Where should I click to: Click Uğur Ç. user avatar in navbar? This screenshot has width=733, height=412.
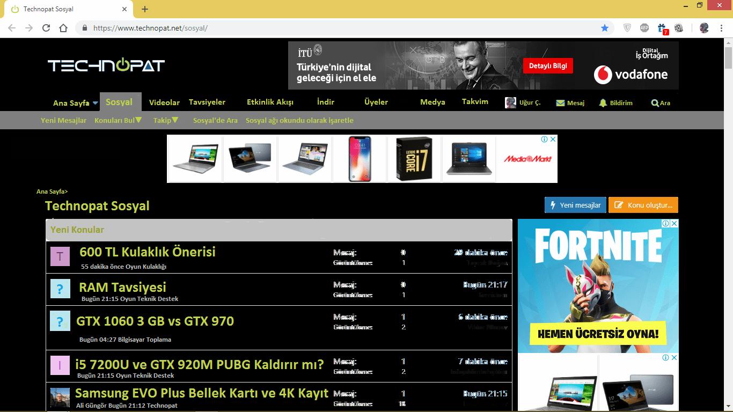[511, 102]
